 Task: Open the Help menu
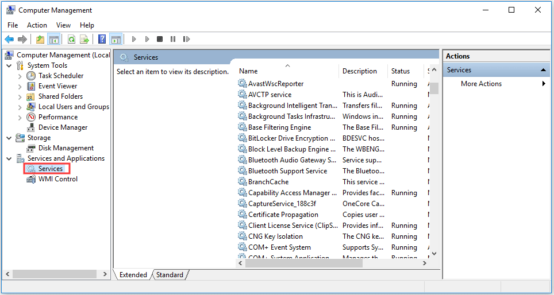(87, 25)
